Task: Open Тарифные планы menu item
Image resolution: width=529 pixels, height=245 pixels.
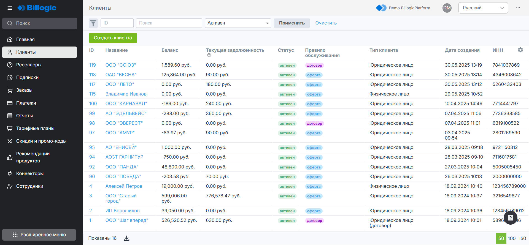Action: (35, 128)
